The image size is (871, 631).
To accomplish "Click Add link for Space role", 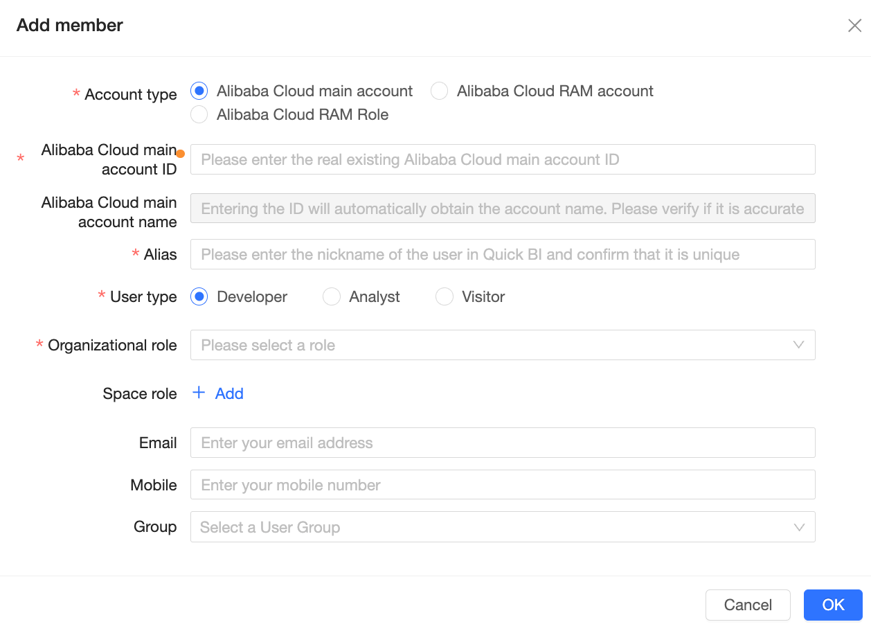I will [229, 393].
